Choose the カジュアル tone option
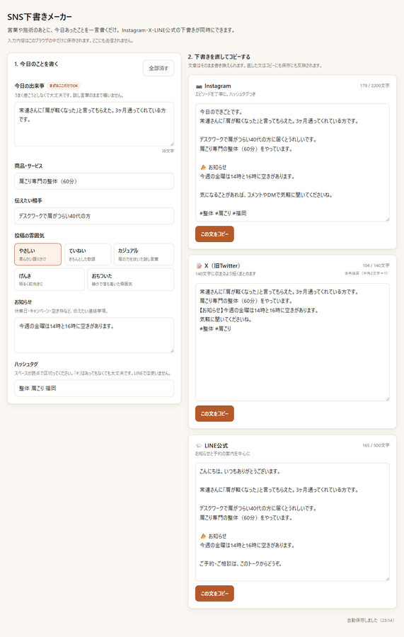This screenshot has height=637, width=404. [144, 254]
